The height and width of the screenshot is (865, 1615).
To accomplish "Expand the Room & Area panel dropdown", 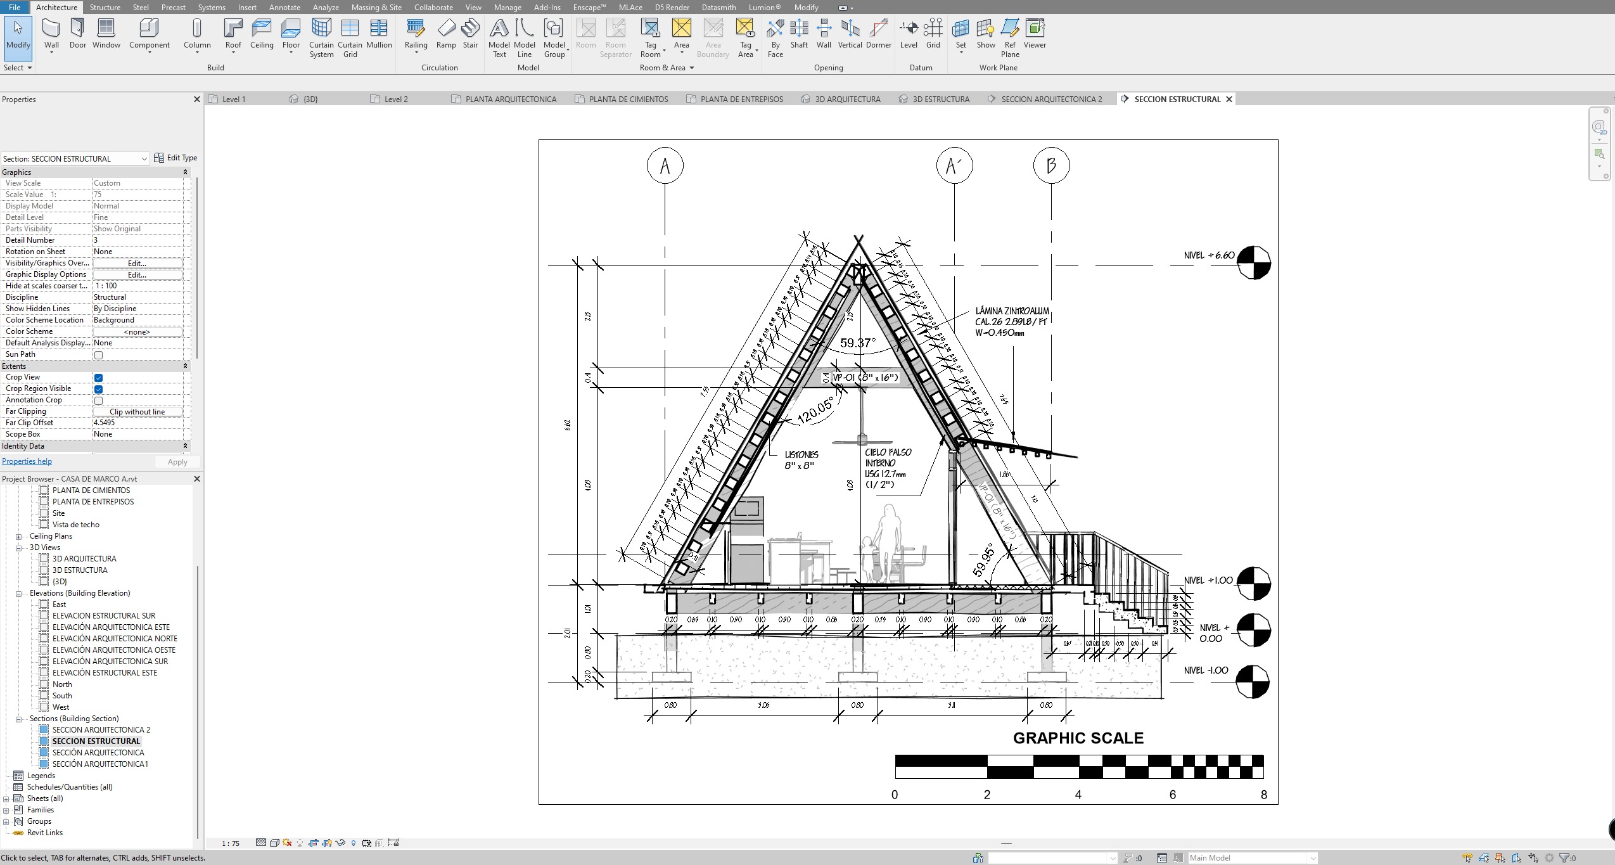I will coord(667,68).
